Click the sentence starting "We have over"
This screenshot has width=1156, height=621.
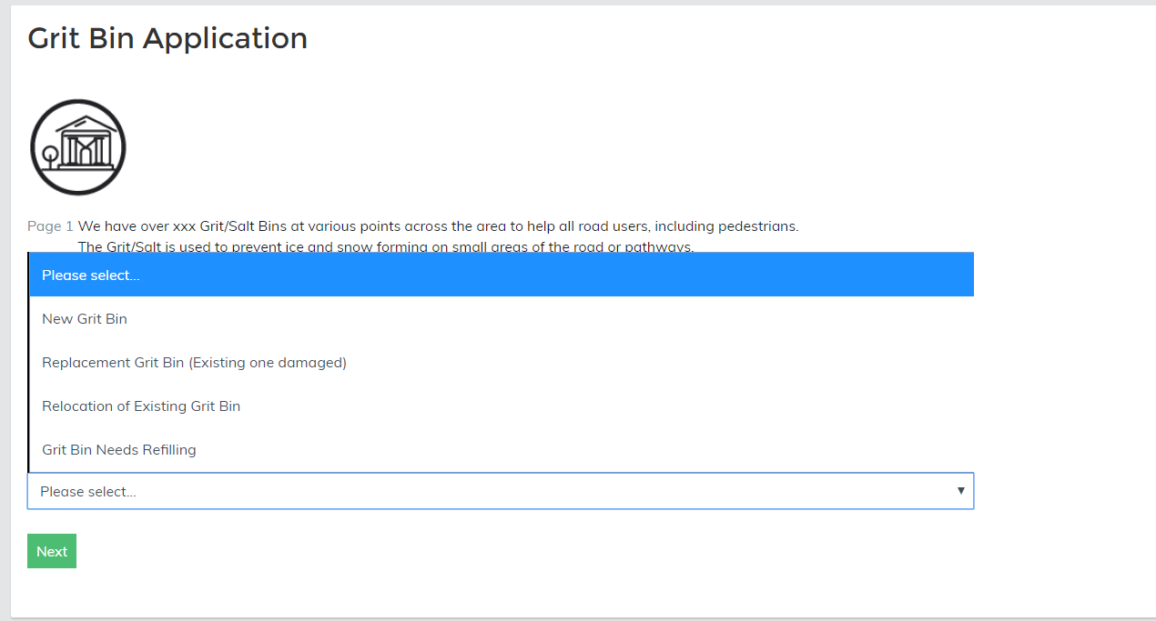(x=438, y=226)
